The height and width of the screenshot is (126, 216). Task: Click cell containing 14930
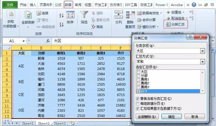click(121, 85)
